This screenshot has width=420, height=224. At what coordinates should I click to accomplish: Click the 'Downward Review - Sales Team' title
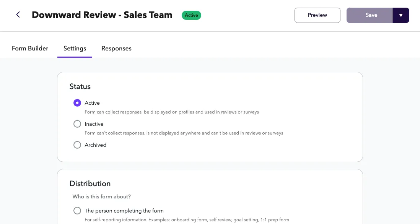102,15
